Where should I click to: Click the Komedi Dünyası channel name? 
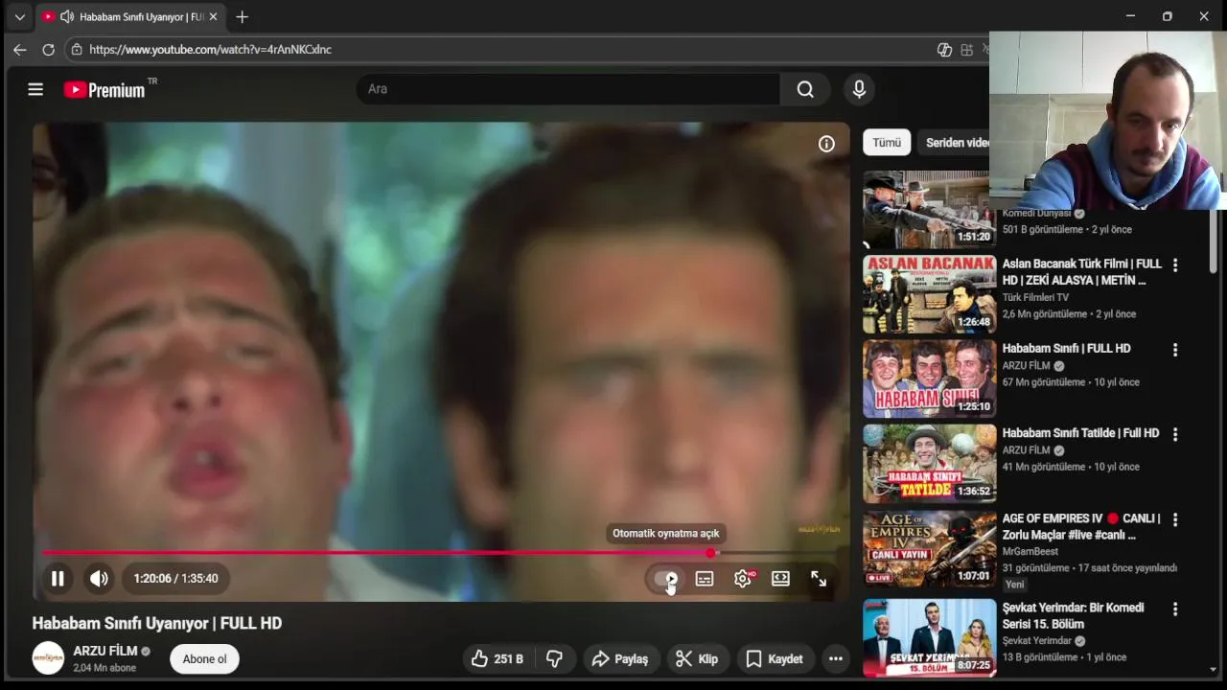[x=1036, y=214]
